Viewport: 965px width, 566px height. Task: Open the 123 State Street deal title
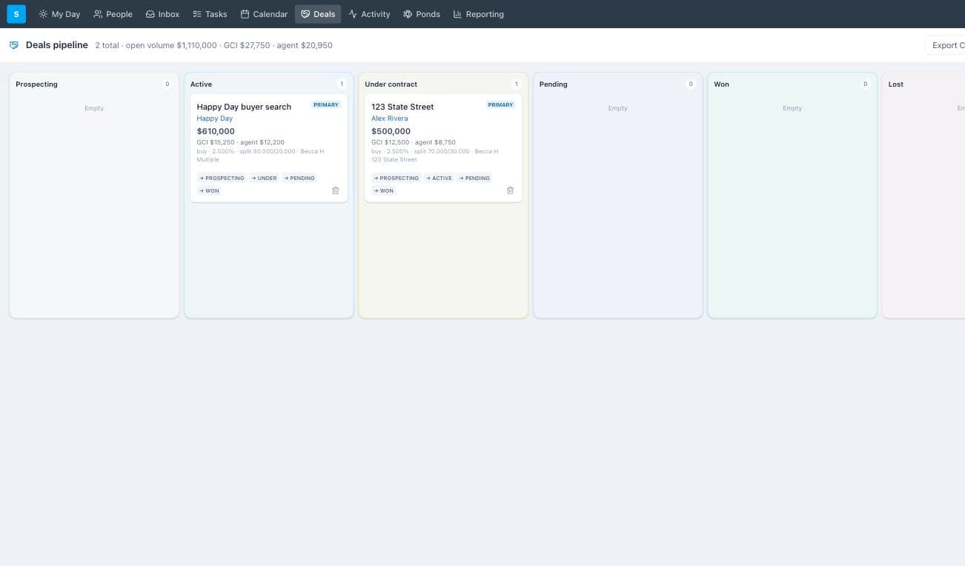tap(402, 107)
